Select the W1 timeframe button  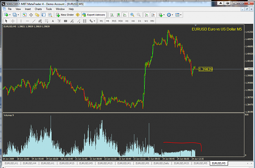[146, 21]
